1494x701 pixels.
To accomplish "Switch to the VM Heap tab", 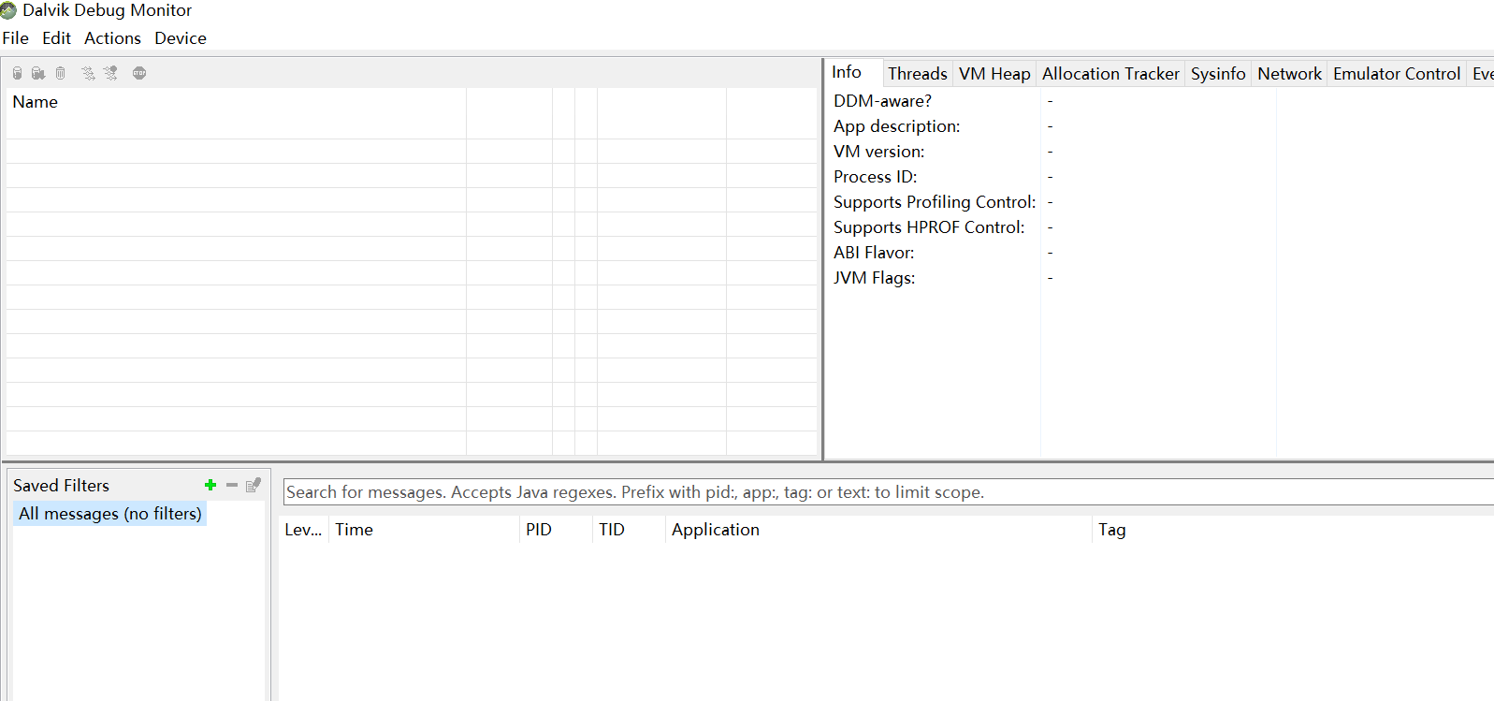I will [x=994, y=74].
